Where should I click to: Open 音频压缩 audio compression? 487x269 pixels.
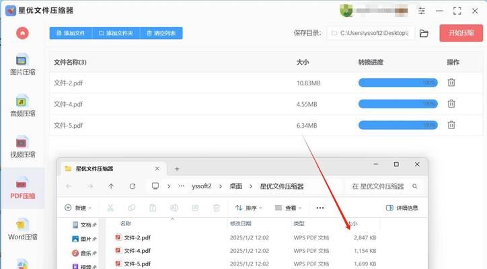pyautogui.click(x=22, y=106)
